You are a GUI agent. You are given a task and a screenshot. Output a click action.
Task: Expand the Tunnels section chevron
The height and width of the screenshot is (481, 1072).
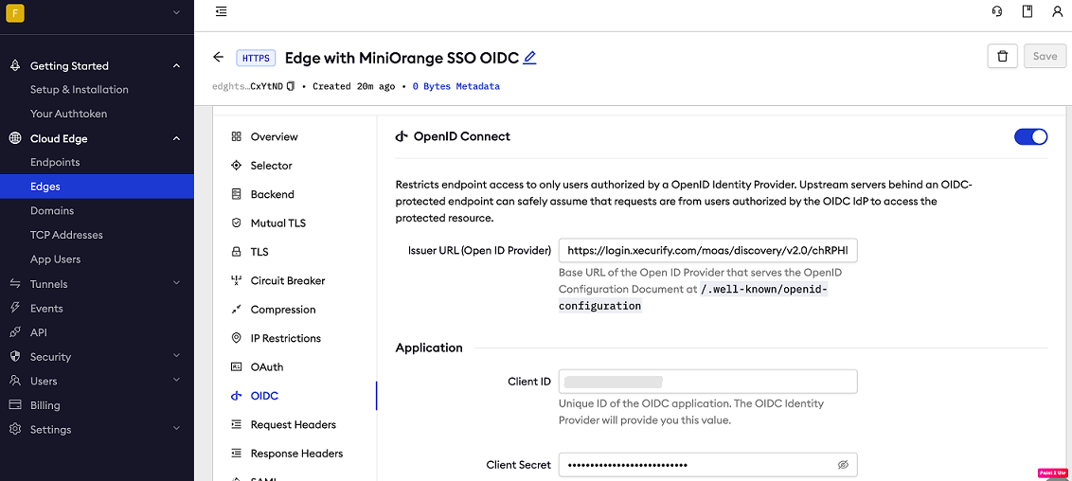click(176, 283)
